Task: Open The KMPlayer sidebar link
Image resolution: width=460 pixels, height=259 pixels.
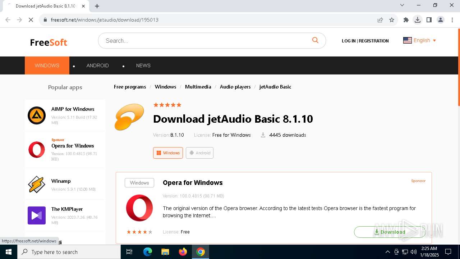Action: (67, 209)
